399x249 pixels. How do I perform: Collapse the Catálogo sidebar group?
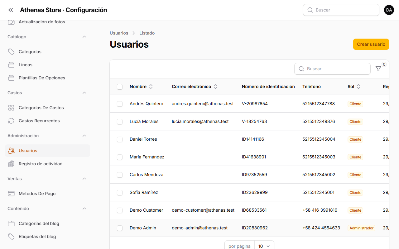click(x=84, y=37)
